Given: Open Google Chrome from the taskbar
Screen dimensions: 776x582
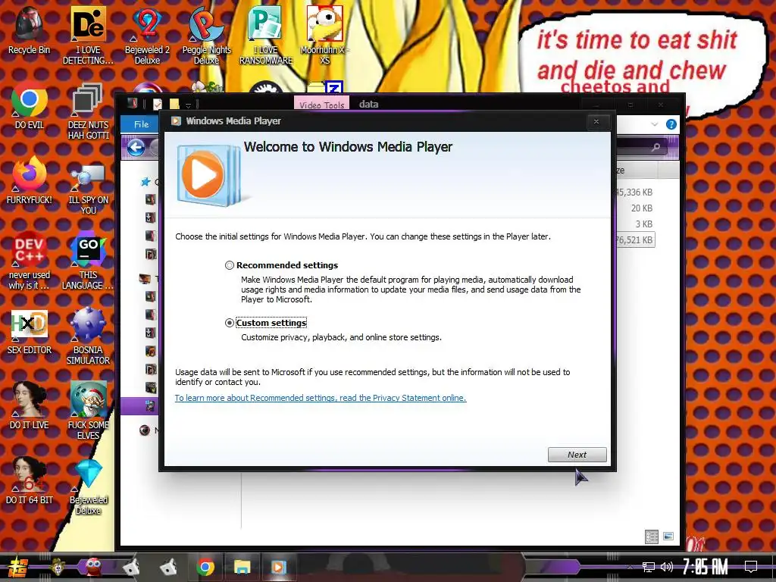Looking at the screenshot, I should click(205, 567).
